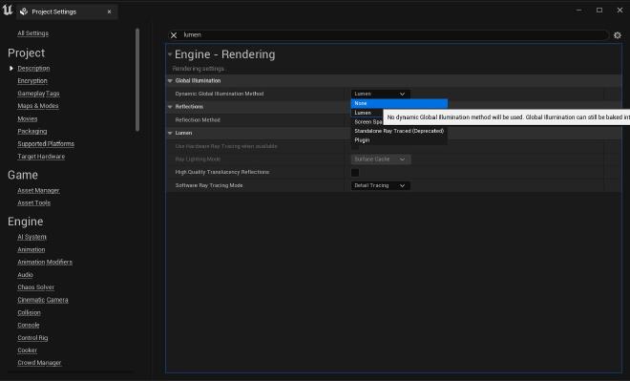The width and height of the screenshot is (630, 381).
Task: Maximize the Project Settings window
Action: (599, 11)
